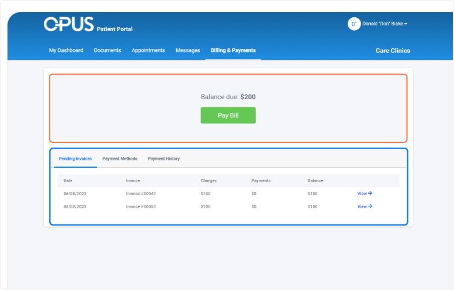Switch to the Payment History tab
The height and width of the screenshot is (290, 454).
pyautogui.click(x=164, y=159)
